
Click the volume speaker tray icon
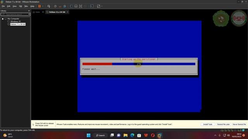pos(228,135)
